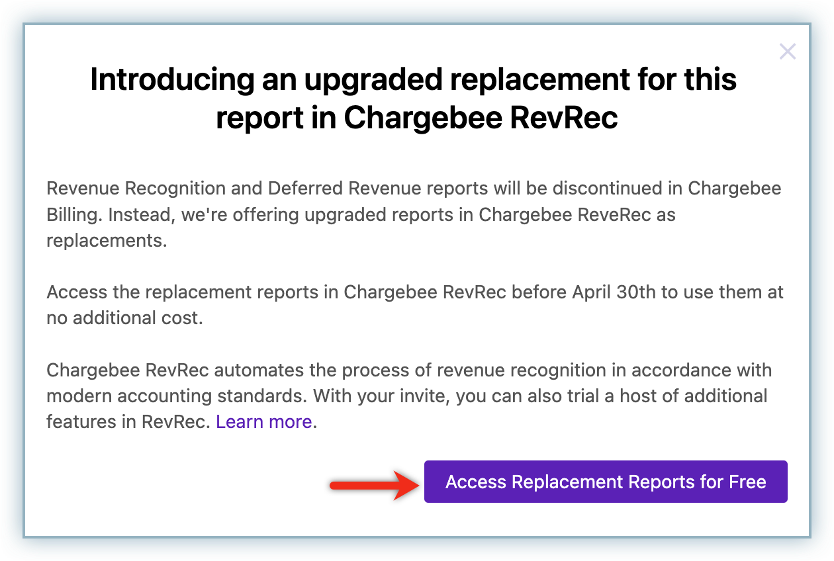This screenshot has width=834, height=561.
Task: Click the dialog heading about Chargebee RevRec
Action: click(x=414, y=99)
